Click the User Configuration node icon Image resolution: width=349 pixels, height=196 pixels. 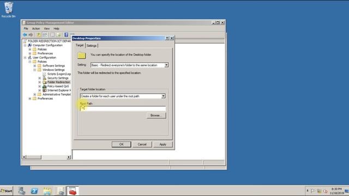(x=29, y=58)
